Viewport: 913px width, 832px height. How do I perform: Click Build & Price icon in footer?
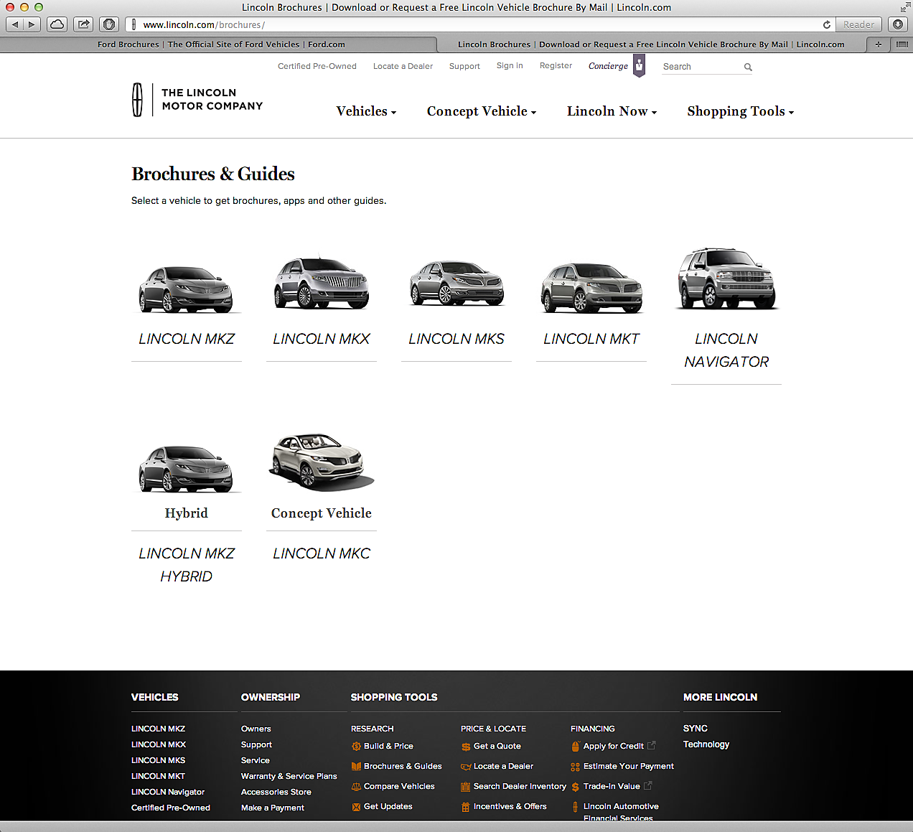pos(356,747)
